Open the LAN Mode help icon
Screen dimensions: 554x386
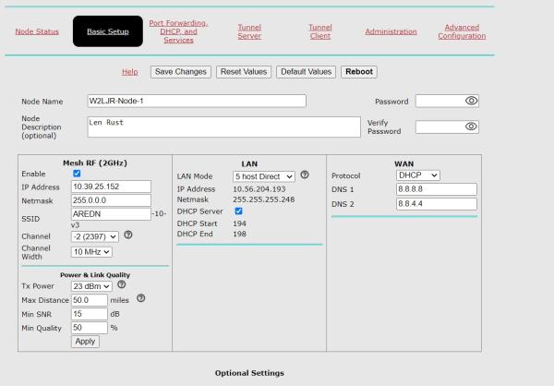[305, 175]
